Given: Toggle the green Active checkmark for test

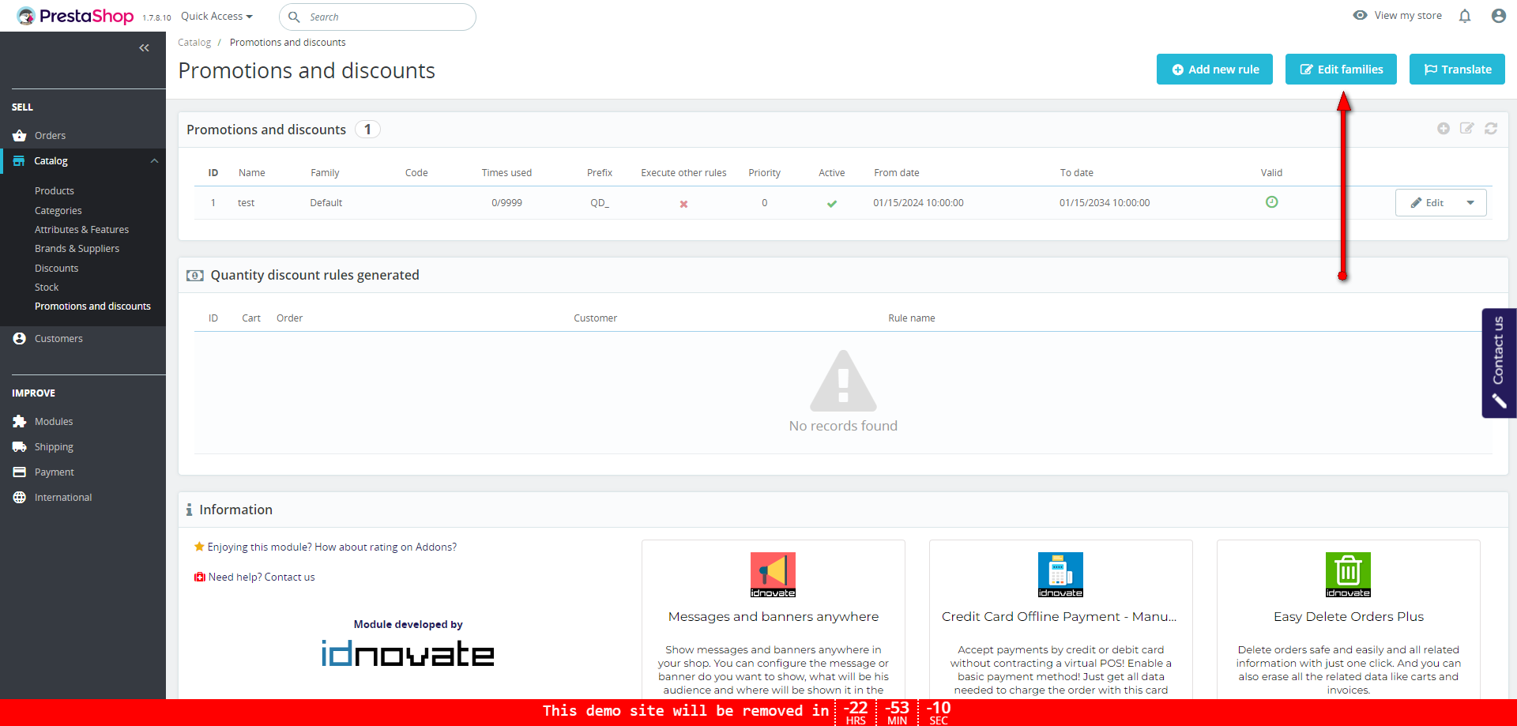Looking at the screenshot, I should [832, 204].
